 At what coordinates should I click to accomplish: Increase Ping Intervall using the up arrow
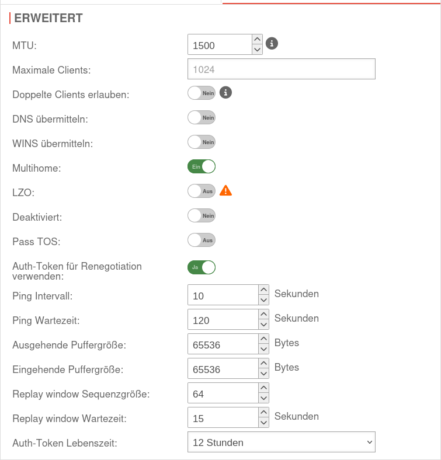pyautogui.click(x=263, y=290)
